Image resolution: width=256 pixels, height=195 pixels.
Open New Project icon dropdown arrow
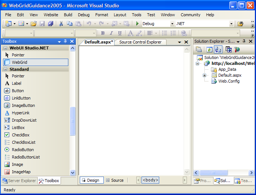pos(14,24)
